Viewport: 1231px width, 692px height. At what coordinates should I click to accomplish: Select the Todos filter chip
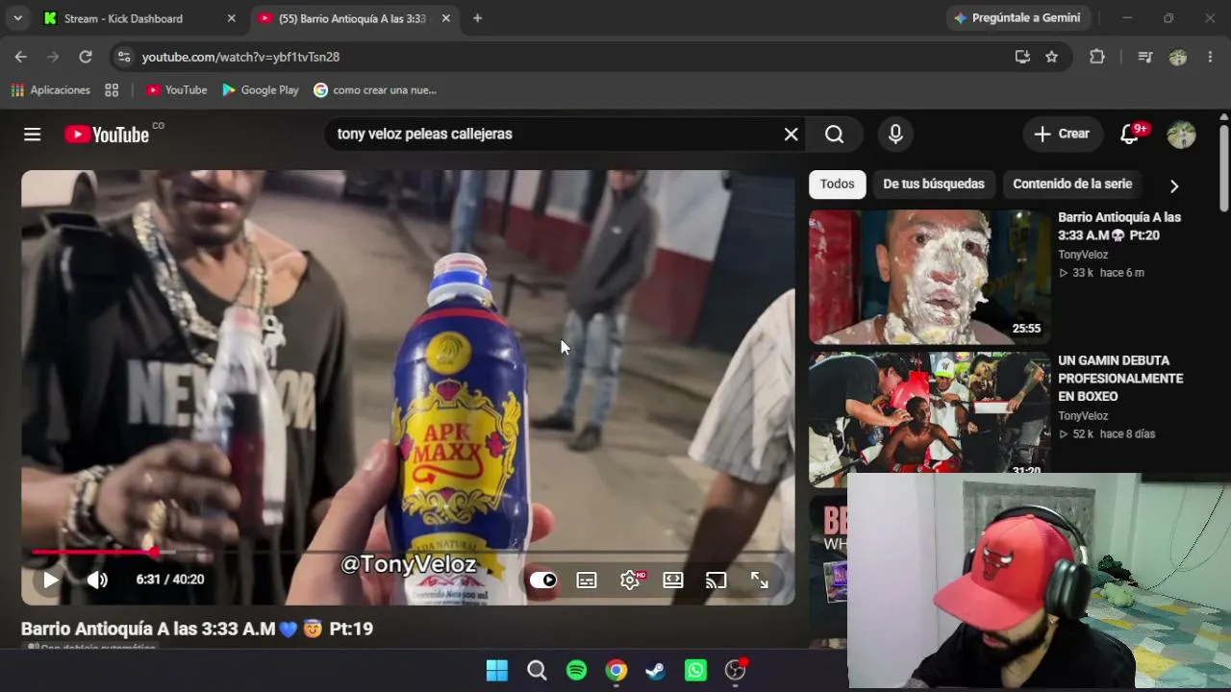click(838, 185)
